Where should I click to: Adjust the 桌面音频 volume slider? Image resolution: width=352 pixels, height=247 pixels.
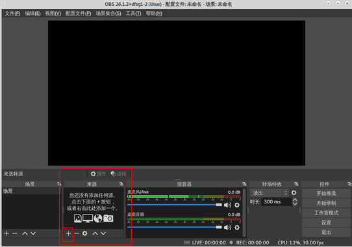point(175,227)
